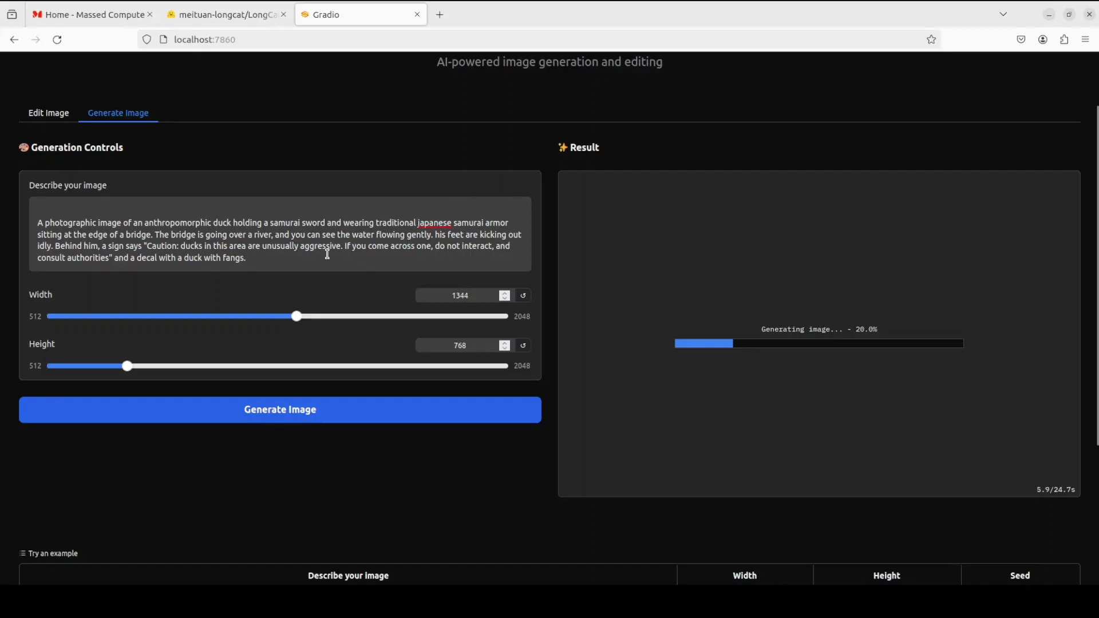Reload the Gradio page

click(57, 39)
